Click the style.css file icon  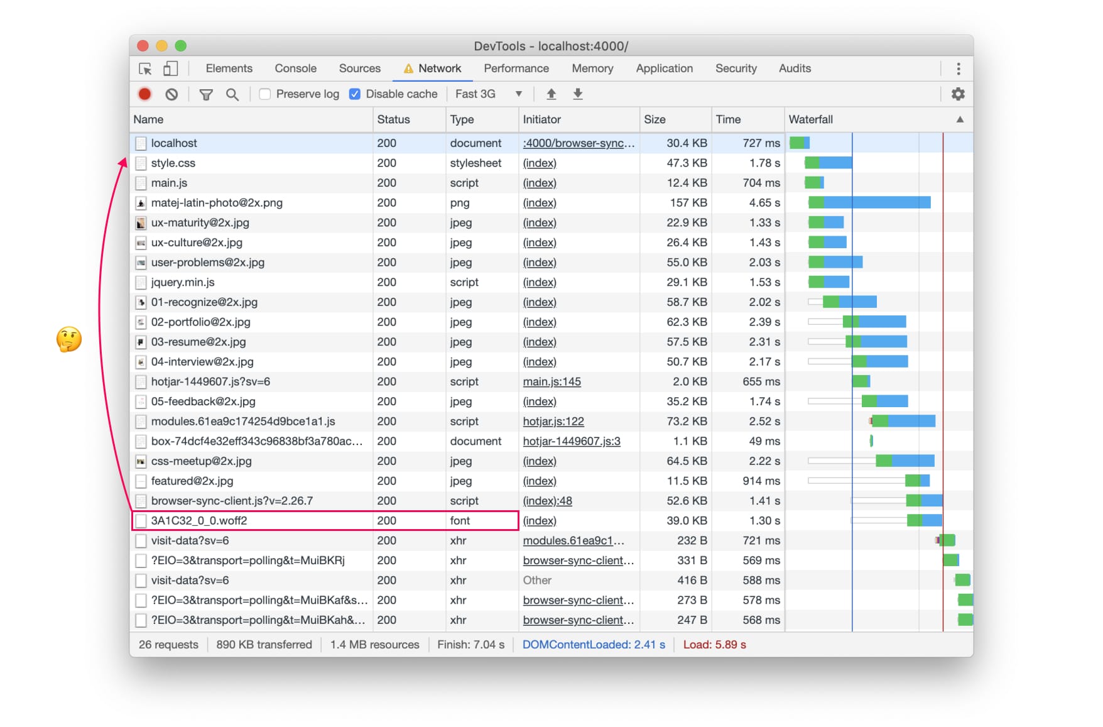point(141,163)
